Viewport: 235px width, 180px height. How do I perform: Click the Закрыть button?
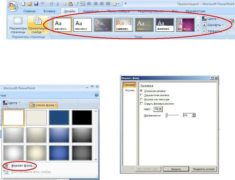click(x=176, y=169)
